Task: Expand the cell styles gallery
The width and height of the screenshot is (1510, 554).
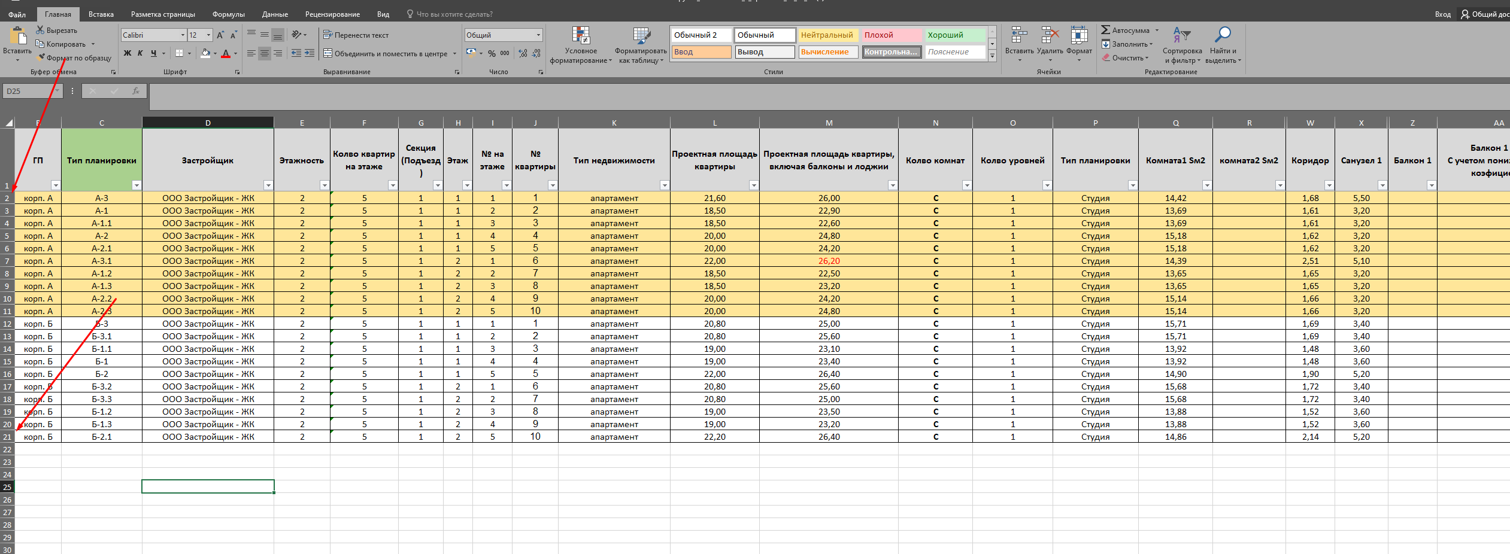Action: (x=992, y=56)
